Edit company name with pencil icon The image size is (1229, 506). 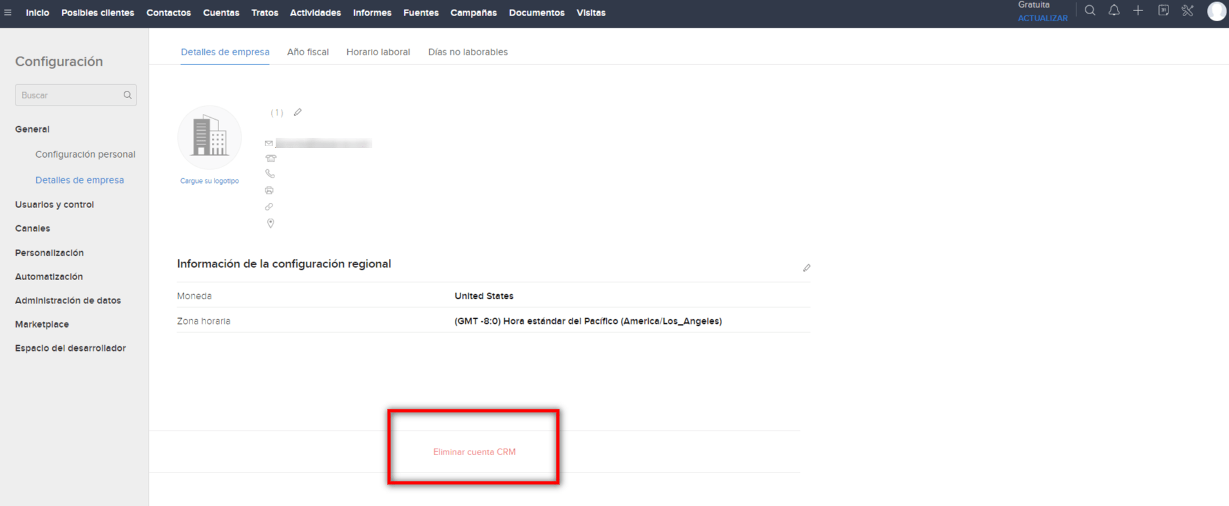click(x=298, y=112)
